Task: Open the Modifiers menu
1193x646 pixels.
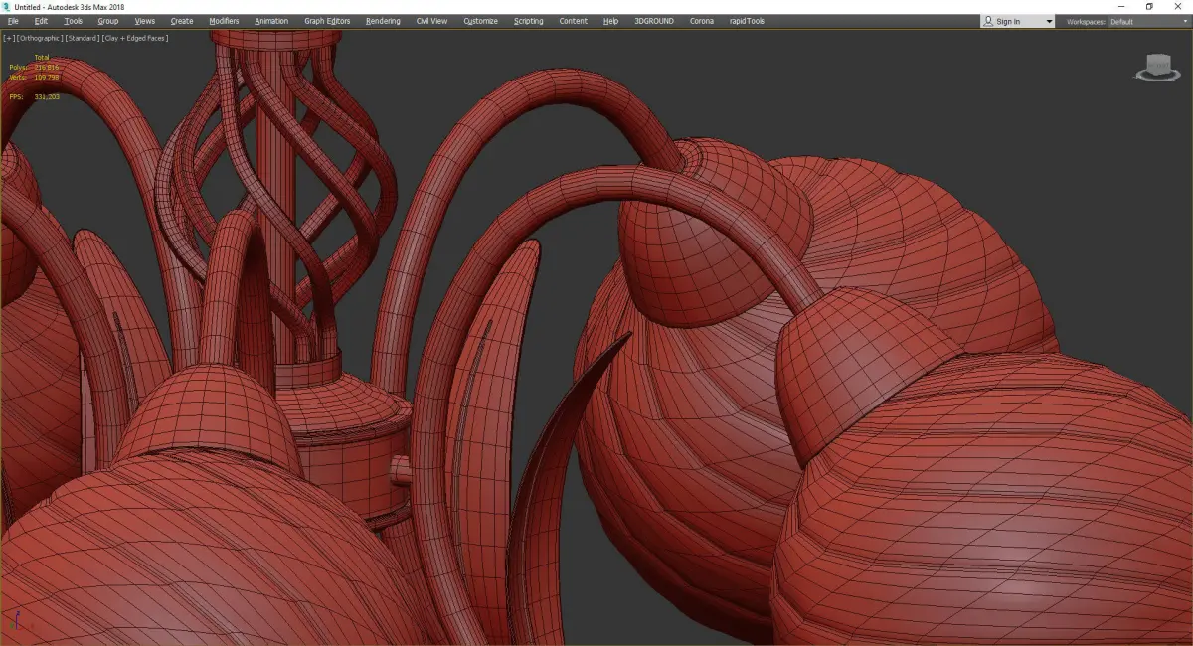Action: 224,21
